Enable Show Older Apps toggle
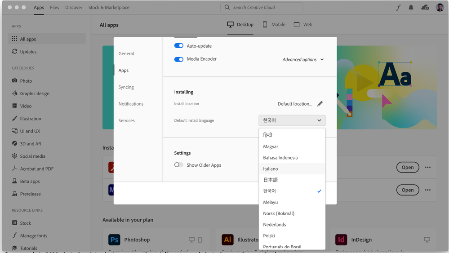This screenshot has height=253, width=449. point(179,165)
